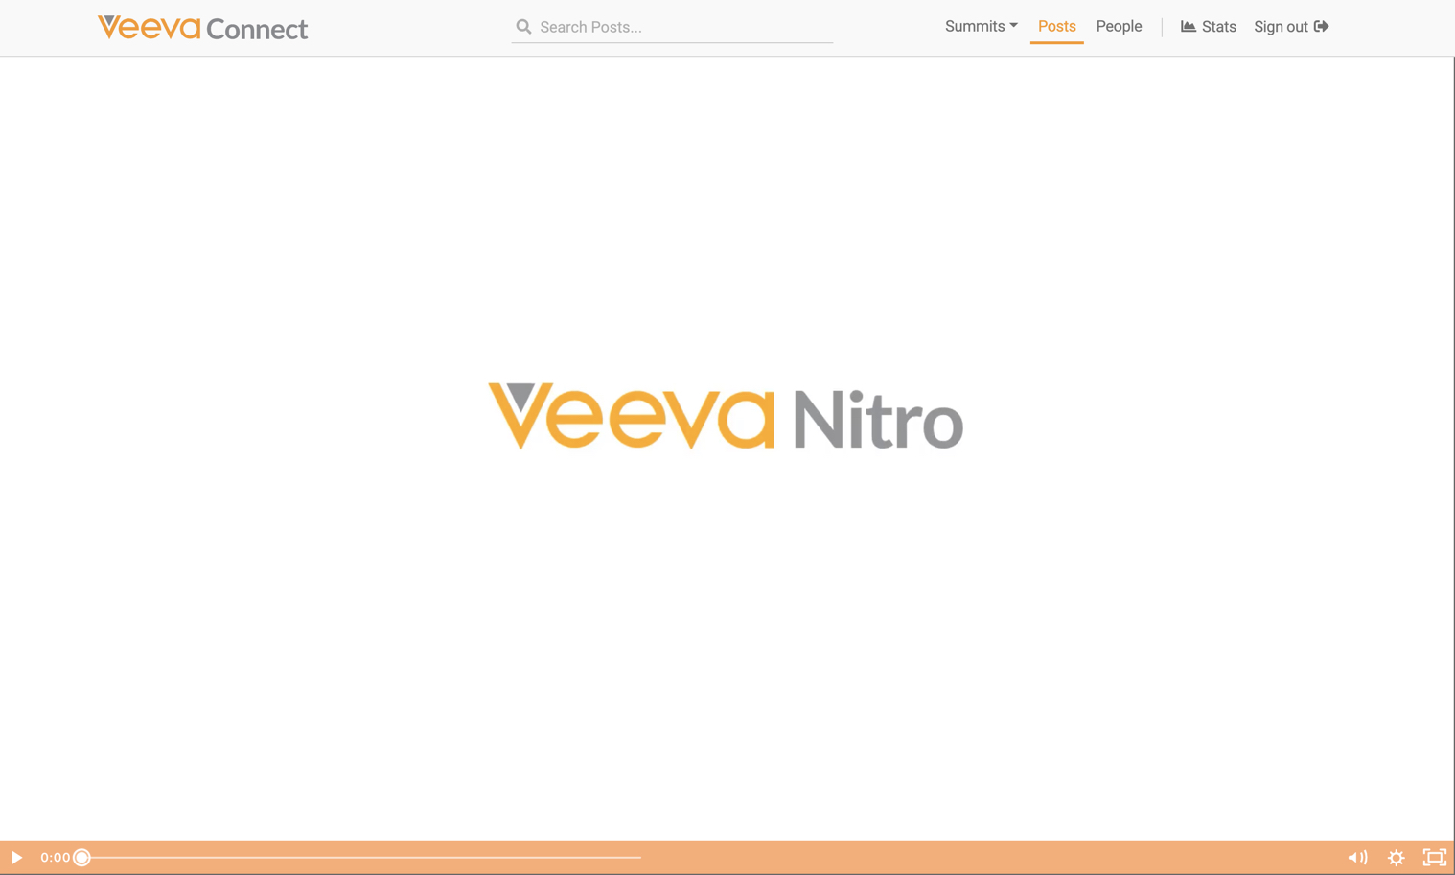Switch to the Posts tab
The image size is (1455, 875).
(x=1056, y=27)
